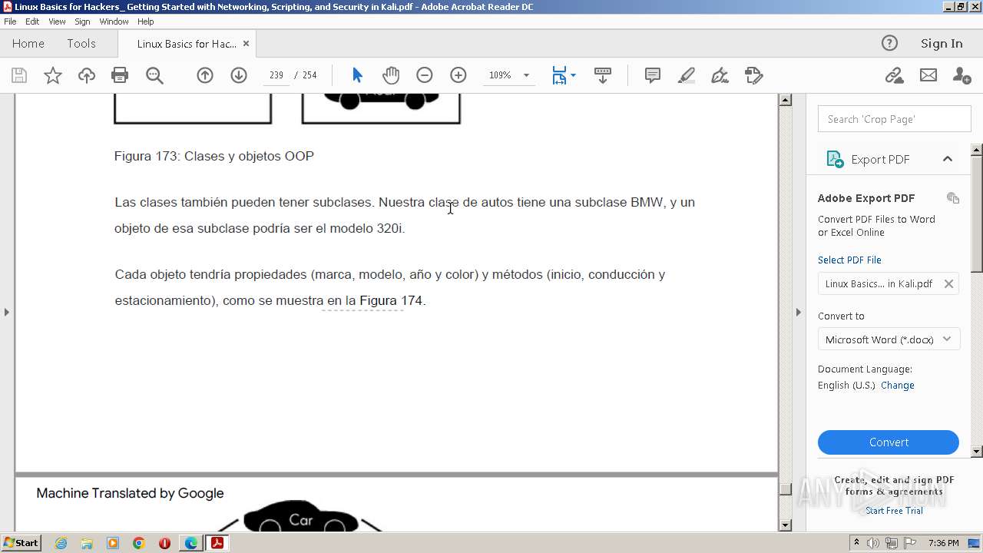The image size is (983, 553).
Task: Remove selected PDF file with X
Action: [x=948, y=283]
